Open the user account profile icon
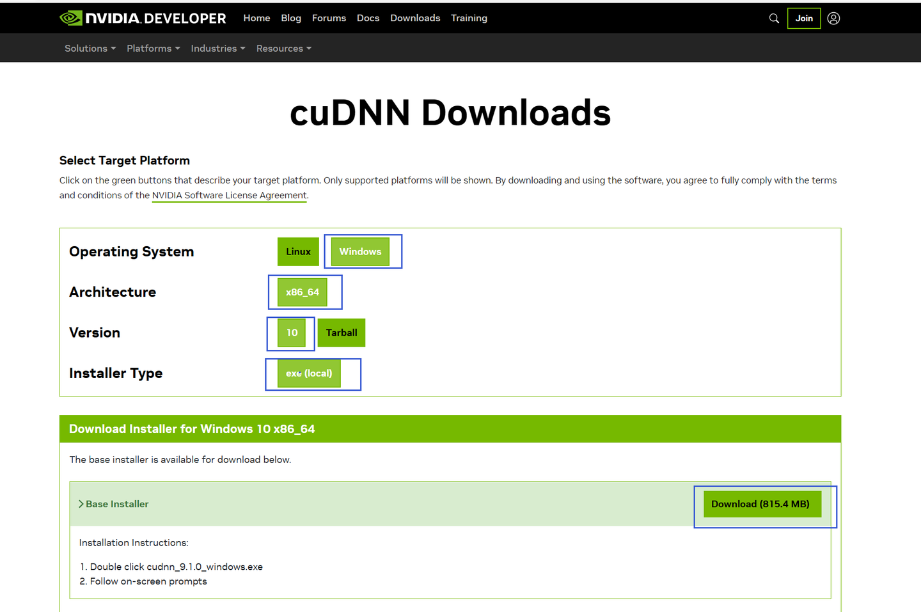Screen dimensions: 921x612 pos(833,18)
